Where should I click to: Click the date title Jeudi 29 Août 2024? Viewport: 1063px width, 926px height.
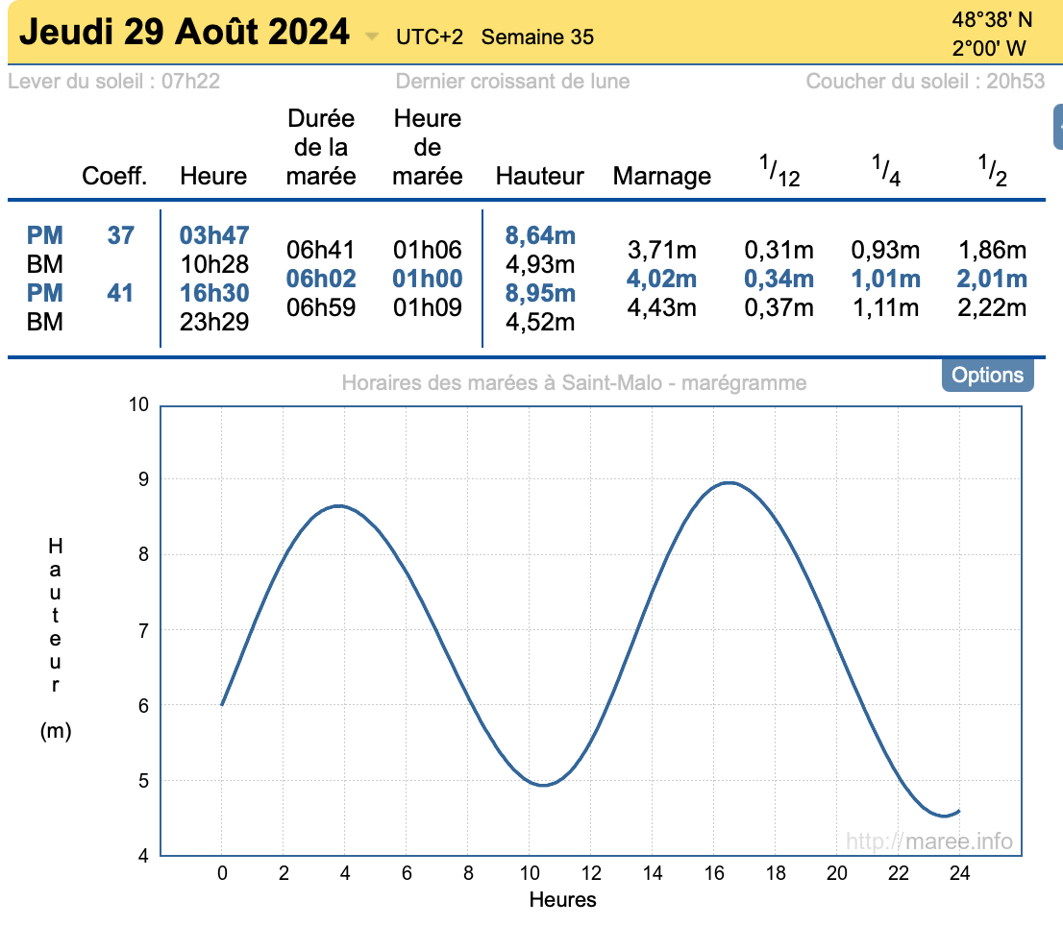point(185,33)
